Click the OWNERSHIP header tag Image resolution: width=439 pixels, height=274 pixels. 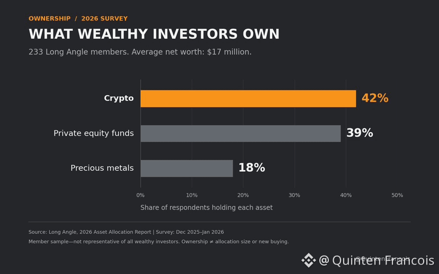[x=50, y=19]
